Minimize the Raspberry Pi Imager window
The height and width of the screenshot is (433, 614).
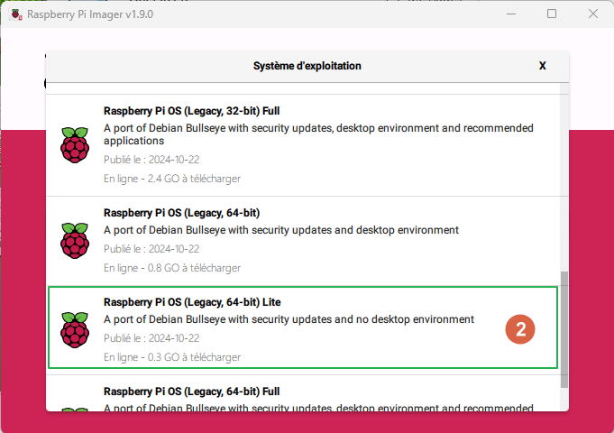click(x=511, y=14)
